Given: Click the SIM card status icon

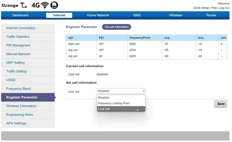Looking at the screenshot, I should pyautogui.click(x=54, y=5).
